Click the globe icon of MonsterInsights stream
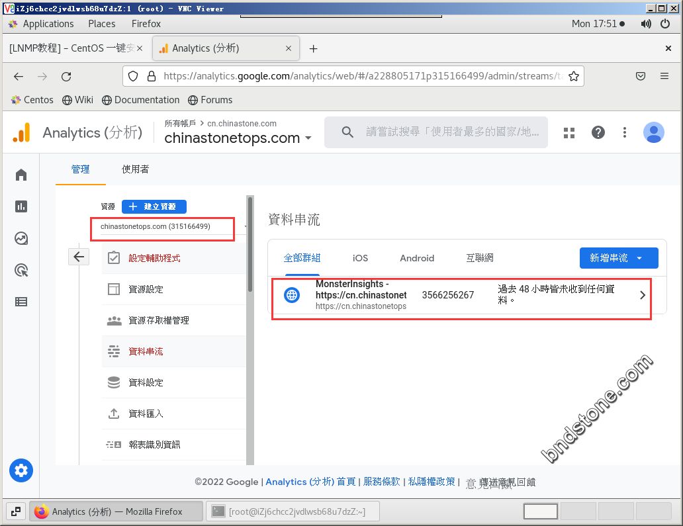683x526 pixels. click(x=292, y=295)
